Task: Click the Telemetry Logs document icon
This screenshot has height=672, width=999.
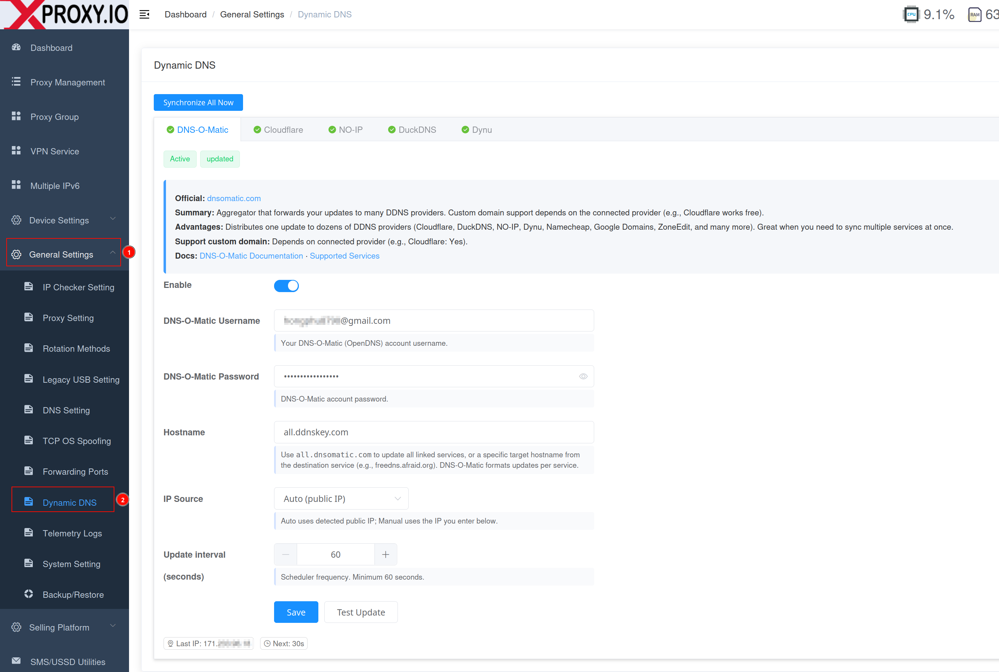Action: tap(29, 533)
